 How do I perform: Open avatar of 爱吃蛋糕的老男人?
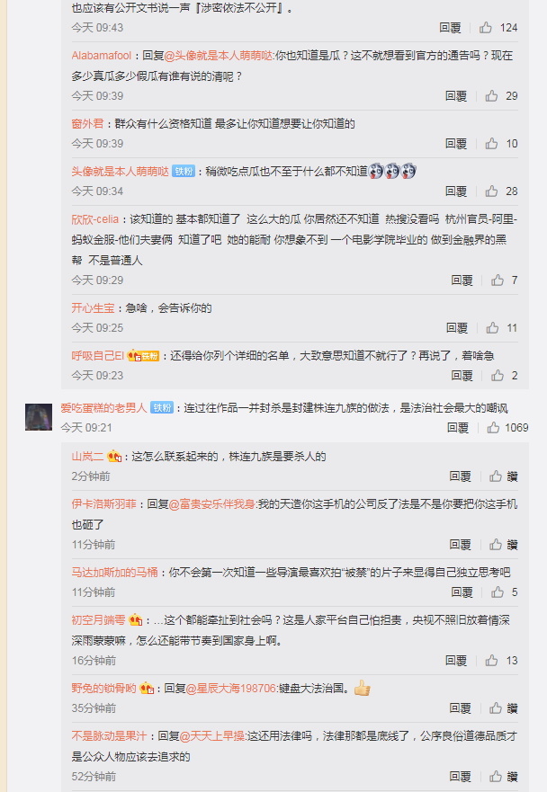[x=39, y=417]
